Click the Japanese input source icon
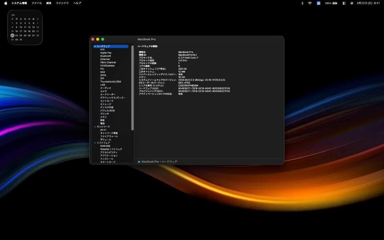 click(x=318, y=3)
